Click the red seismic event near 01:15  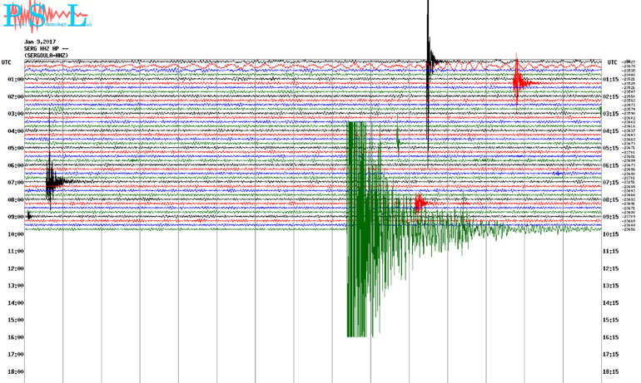tap(519, 81)
